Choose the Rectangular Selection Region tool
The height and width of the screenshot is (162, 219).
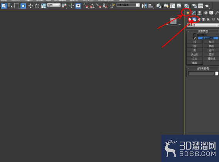point(17,6)
